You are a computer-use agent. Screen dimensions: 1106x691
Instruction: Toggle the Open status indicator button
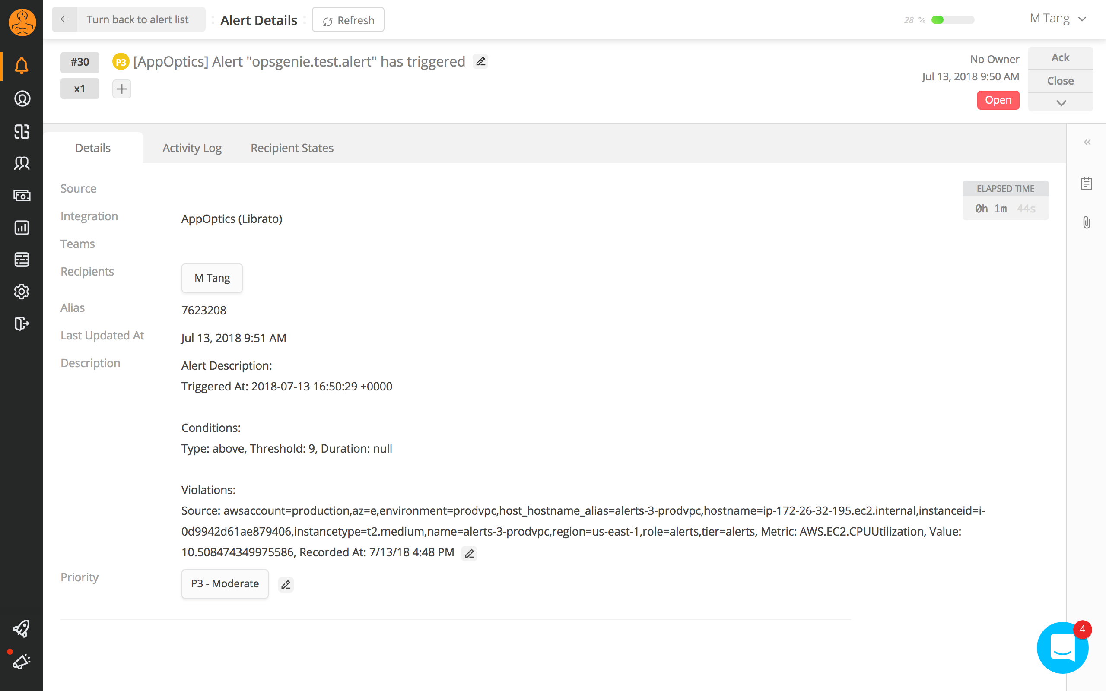coord(998,99)
